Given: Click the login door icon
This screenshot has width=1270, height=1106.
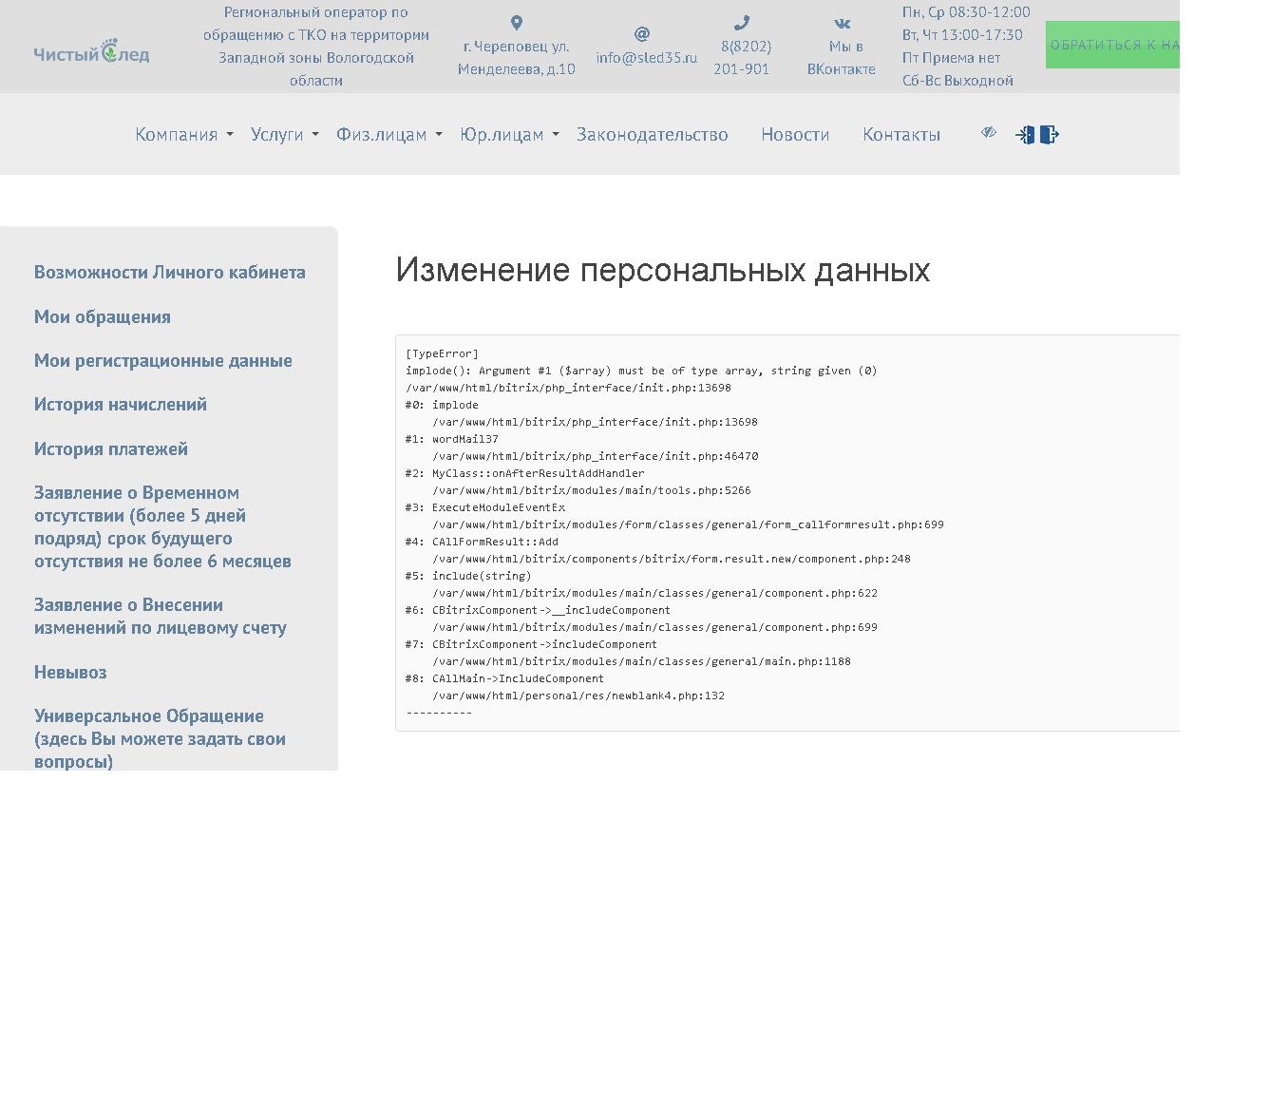Looking at the screenshot, I should [x=1025, y=135].
